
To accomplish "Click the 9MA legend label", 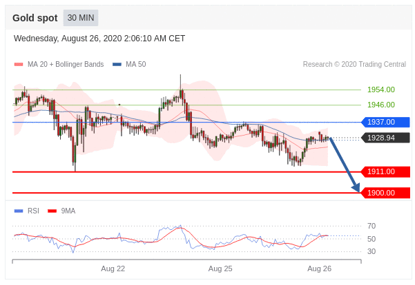I will pyautogui.click(x=68, y=211).
